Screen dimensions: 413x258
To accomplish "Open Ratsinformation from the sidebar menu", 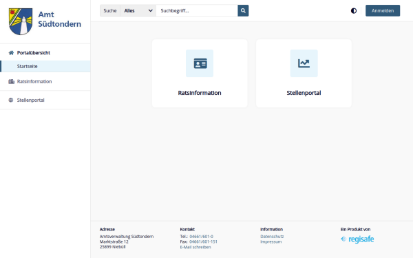I will pyautogui.click(x=34, y=81).
